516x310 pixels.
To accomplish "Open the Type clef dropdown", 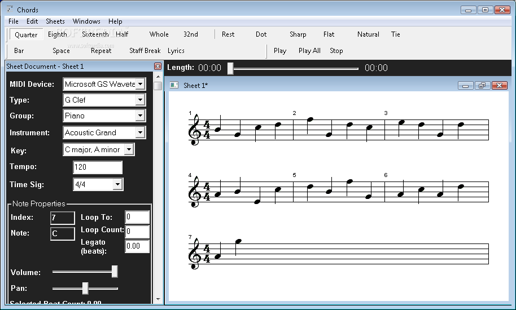I will (x=140, y=100).
